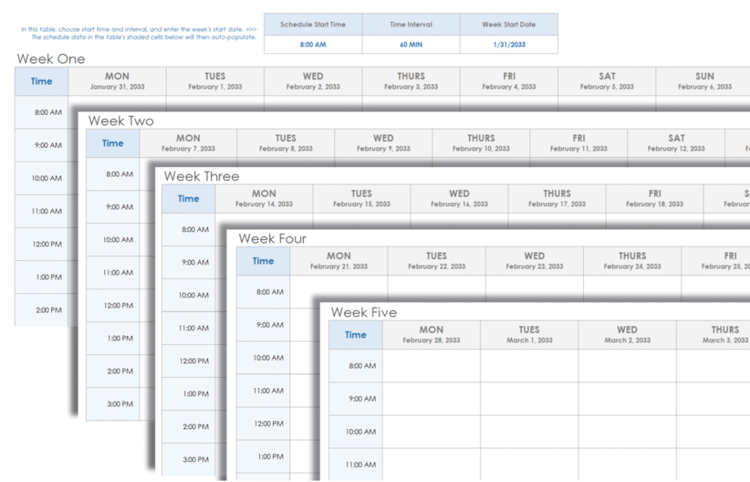Screen dimensions: 750x482
Task: Click 11:00 AM row in Week Two
Action: (113, 272)
